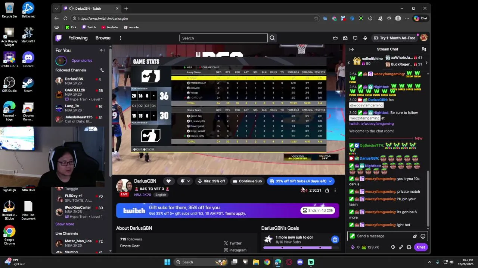This screenshot has width=478, height=268.
Task: Sort followed channels with arrows icon
Action: click(x=102, y=70)
